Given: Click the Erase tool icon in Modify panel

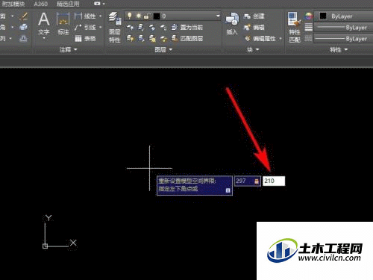Looking at the screenshot, I should click(x=24, y=16).
